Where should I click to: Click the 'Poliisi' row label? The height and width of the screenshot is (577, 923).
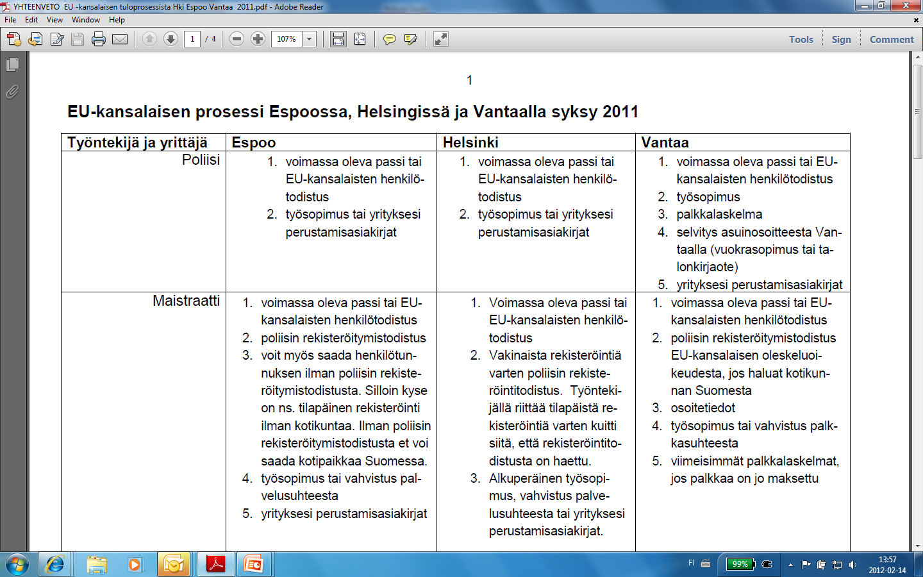click(201, 160)
